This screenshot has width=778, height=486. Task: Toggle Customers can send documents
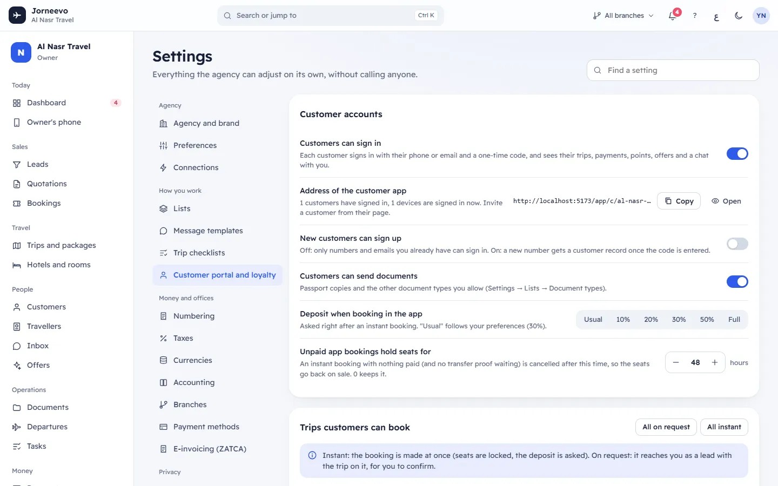tap(737, 282)
